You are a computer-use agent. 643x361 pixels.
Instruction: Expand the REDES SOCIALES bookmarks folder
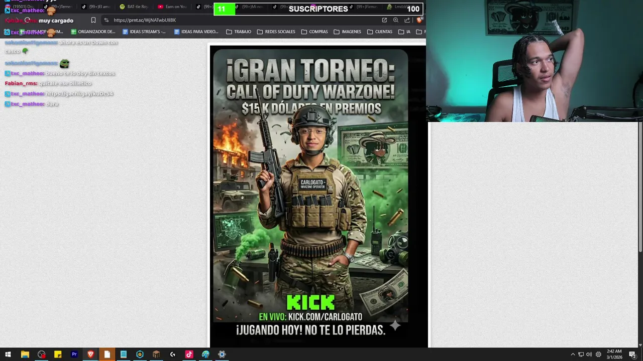coord(276,32)
